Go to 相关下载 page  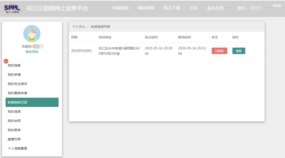tap(172, 8)
